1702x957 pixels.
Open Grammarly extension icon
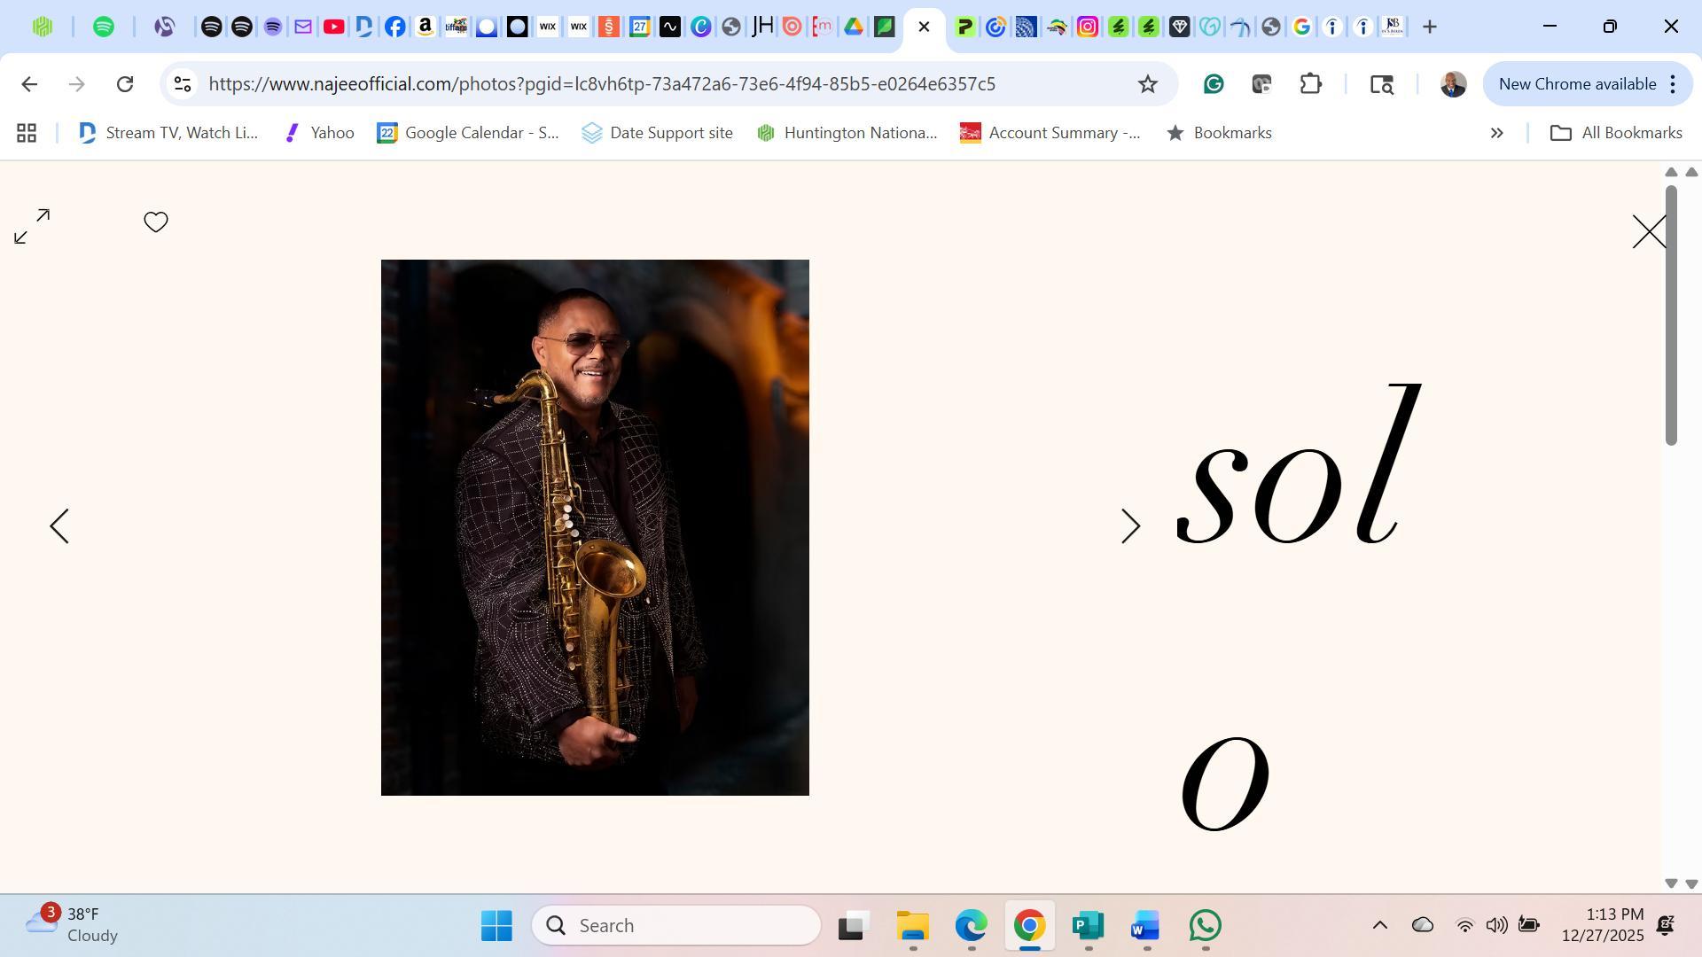pyautogui.click(x=1214, y=84)
